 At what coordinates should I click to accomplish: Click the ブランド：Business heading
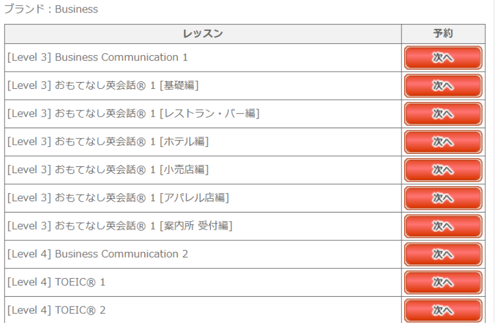tap(51, 9)
